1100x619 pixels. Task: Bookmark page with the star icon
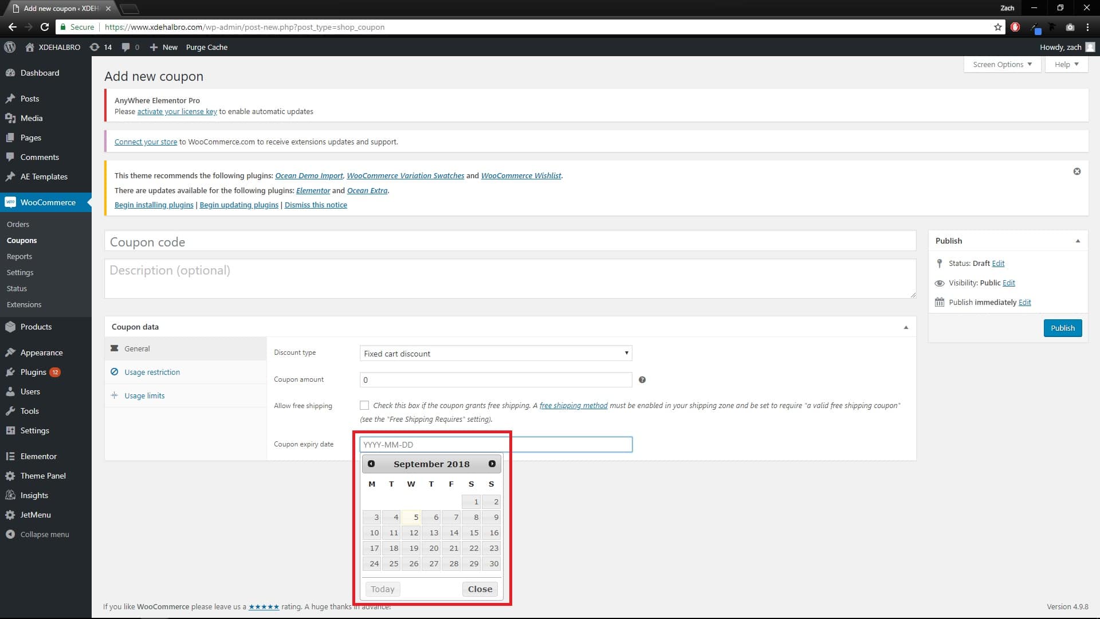[998, 27]
